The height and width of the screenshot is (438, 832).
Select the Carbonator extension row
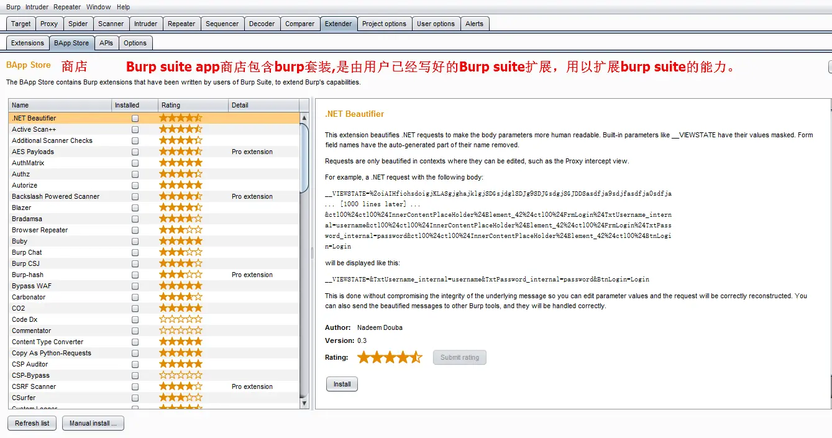154,297
